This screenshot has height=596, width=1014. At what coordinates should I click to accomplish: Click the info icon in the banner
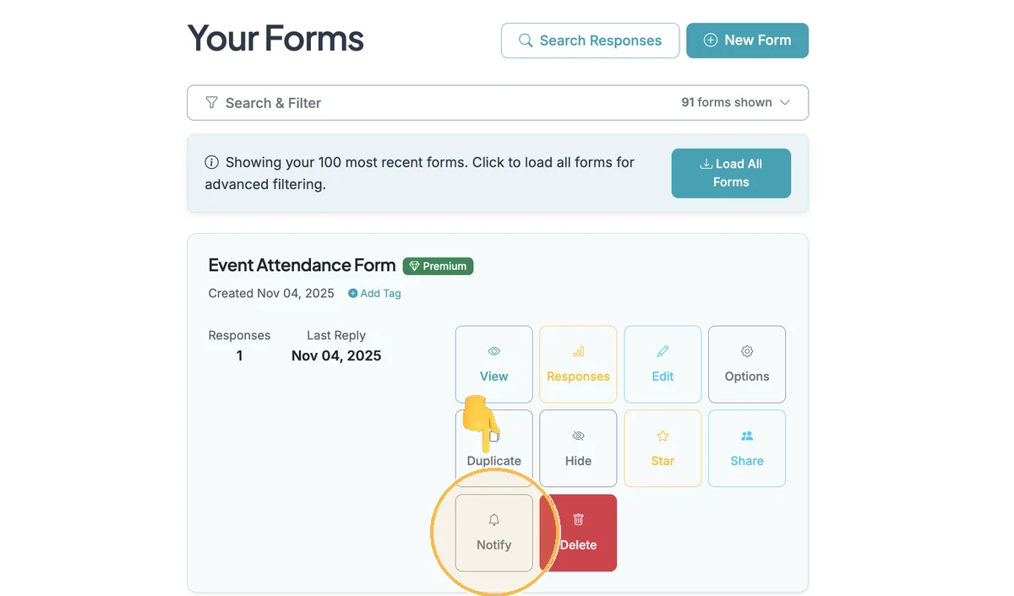tap(211, 162)
